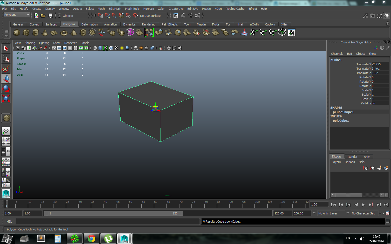The image size is (391, 244).
Task: Toggle snap to grids magnet icon
Action: coord(100,16)
